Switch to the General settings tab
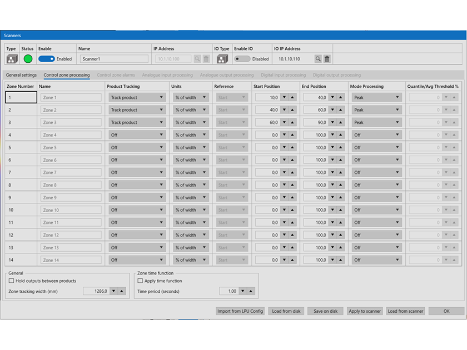 21,75
